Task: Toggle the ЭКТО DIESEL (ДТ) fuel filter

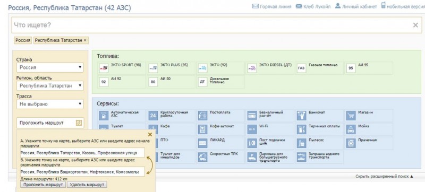Action: pos(252,68)
